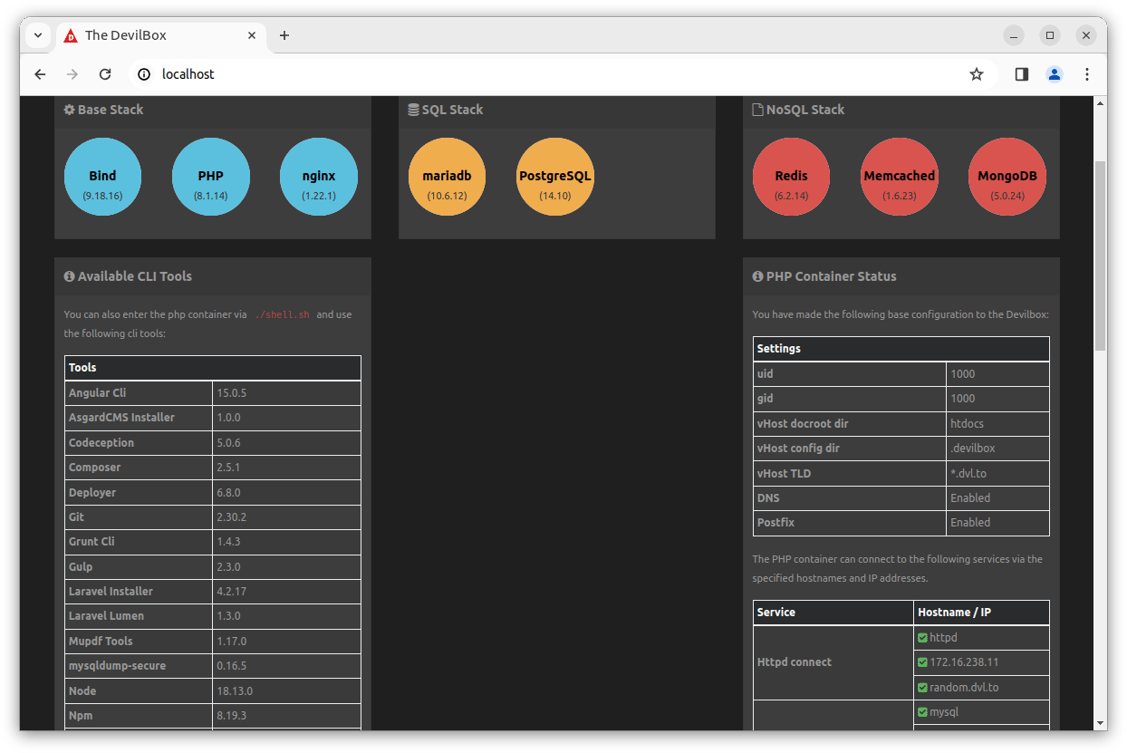The height and width of the screenshot is (753, 1127).
Task: Open a new browser tab
Action: click(x=284, y=35)
